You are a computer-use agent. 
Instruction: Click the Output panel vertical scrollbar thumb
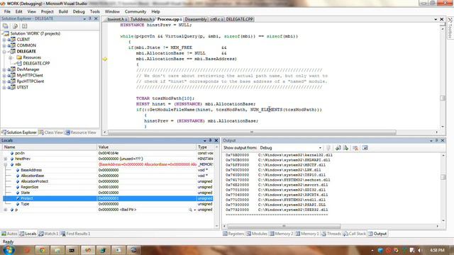pos(443,177)
